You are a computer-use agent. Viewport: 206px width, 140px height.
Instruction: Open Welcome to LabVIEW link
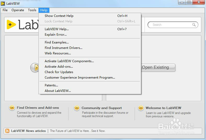pyautogui.click(x=163, y=108)
